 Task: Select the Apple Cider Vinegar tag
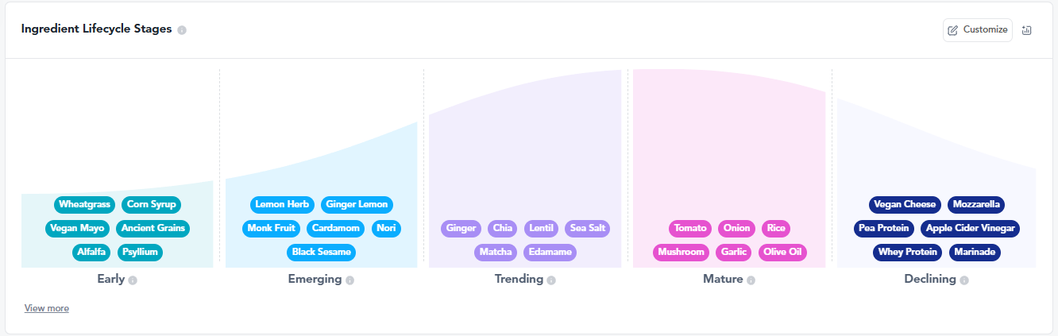[969, 229]
